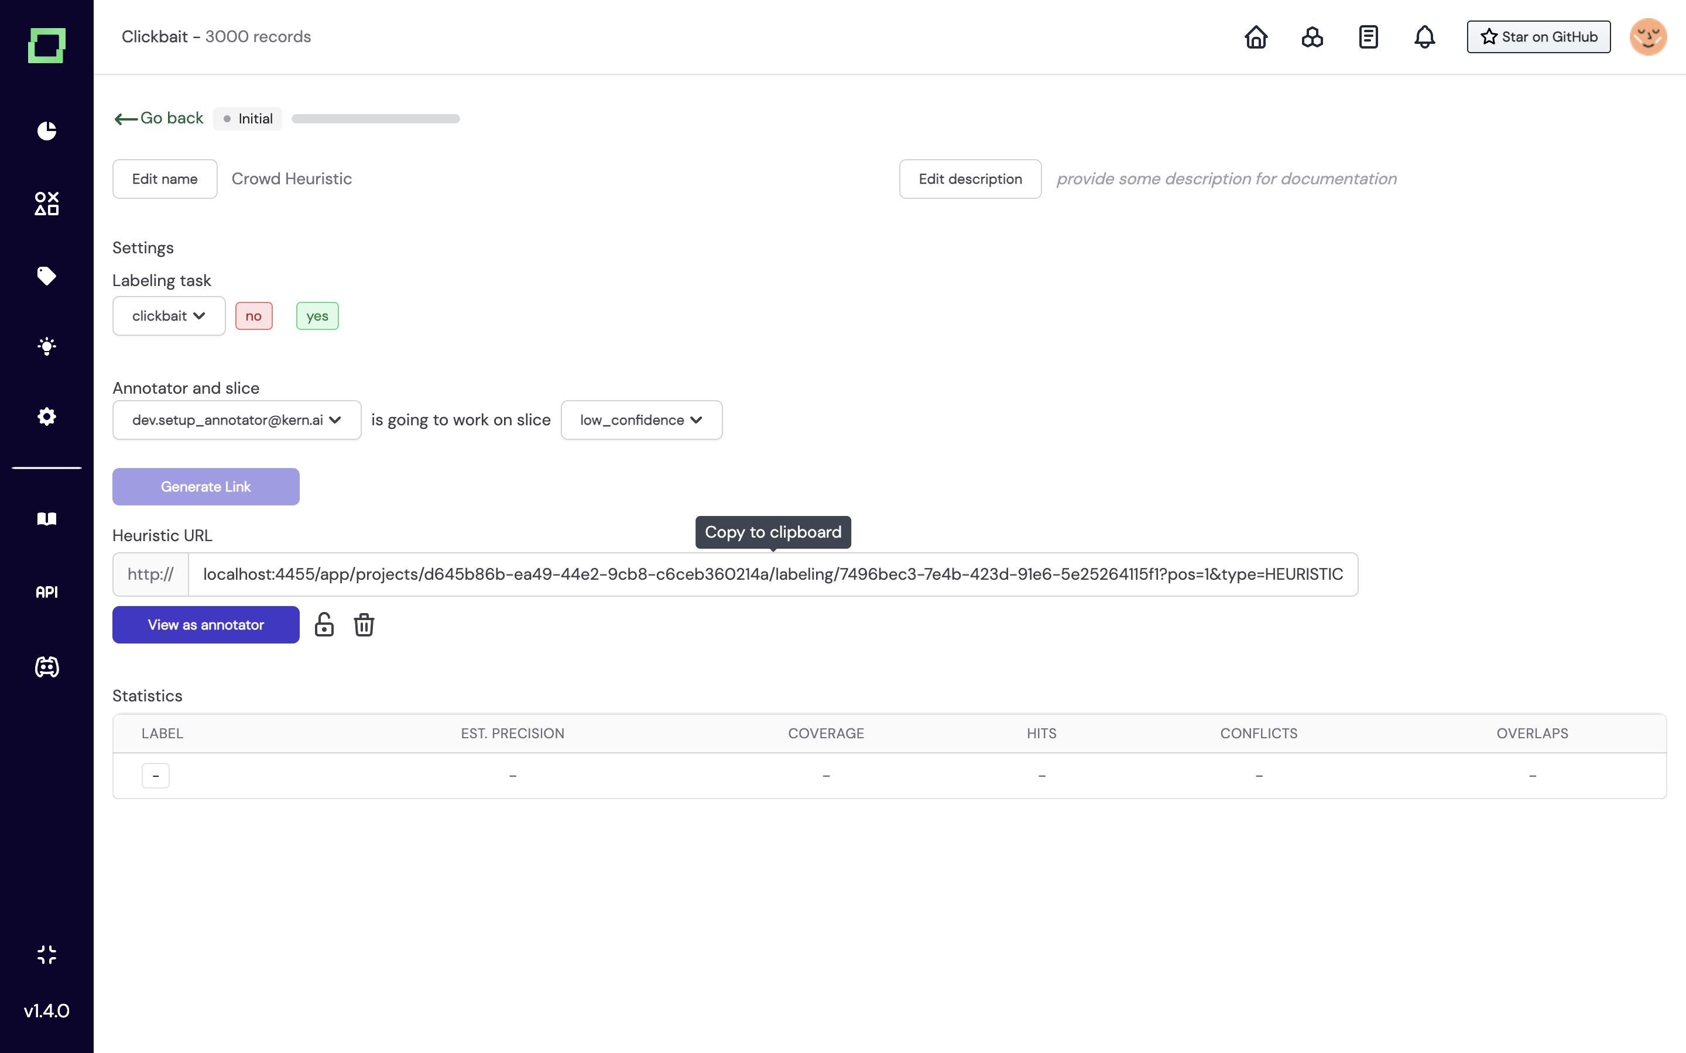1686x1053 pixels.
Task: Open the API sidebar item
Action: 47,592
